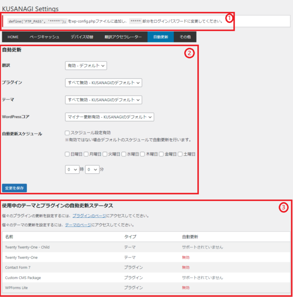Open the 翻訳 auto-update dropdown
293x297 pixels.
86,65
